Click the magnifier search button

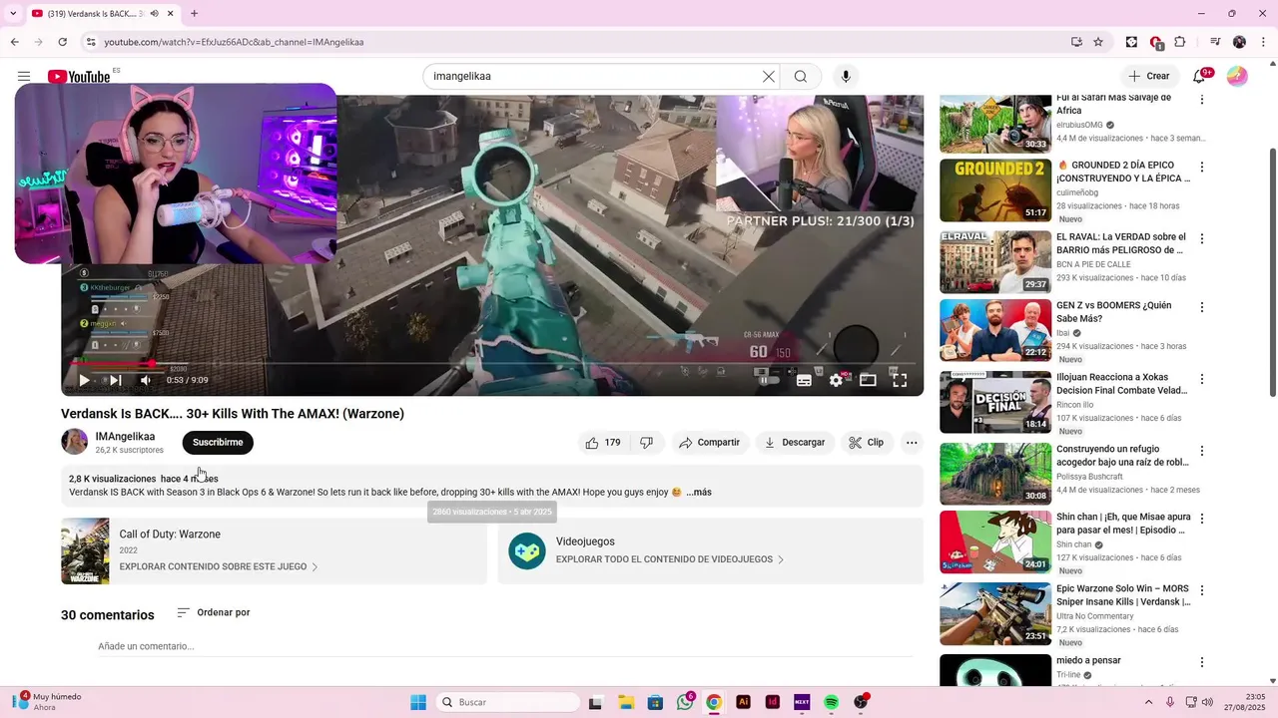click(x=801, y=77)
